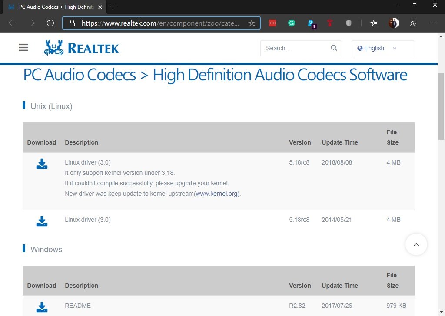This screenshot has height=316, width=445.
Task: Click the Windows section heading
Action: coord(46,250)
